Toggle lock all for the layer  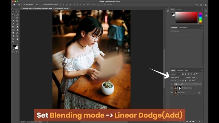click(185, 81)
